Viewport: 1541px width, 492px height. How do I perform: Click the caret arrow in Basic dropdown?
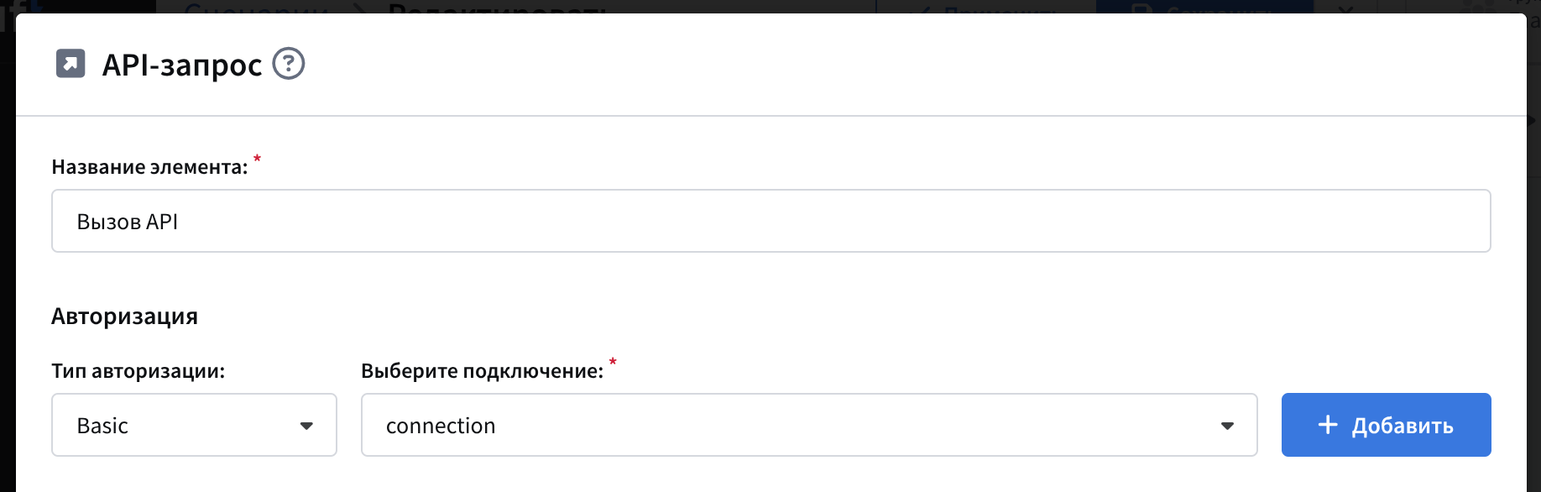306,426
